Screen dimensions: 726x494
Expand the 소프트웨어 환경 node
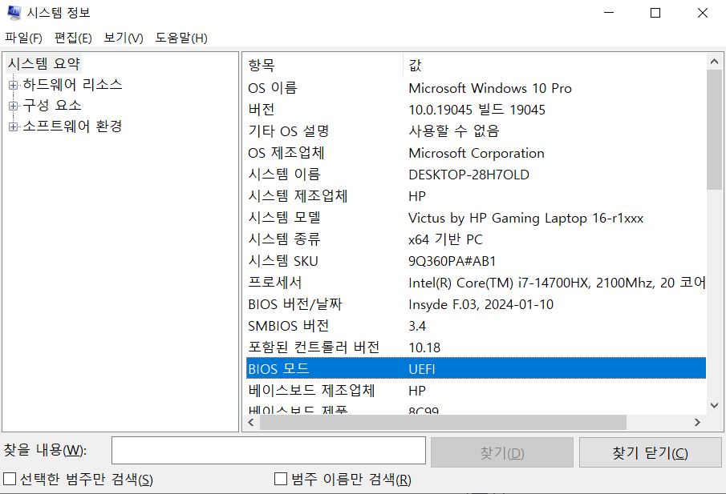[x=13, y=127]
